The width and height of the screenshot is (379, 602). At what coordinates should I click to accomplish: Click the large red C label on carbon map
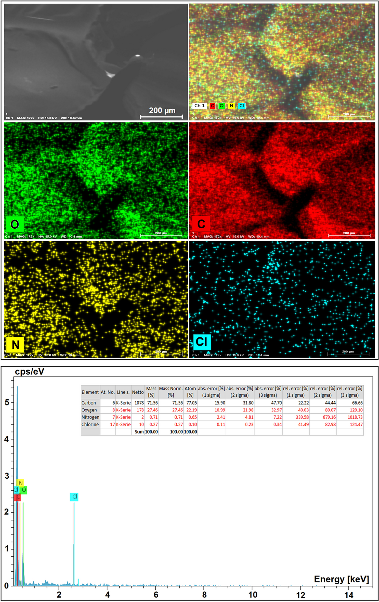[x=201, y=224]
